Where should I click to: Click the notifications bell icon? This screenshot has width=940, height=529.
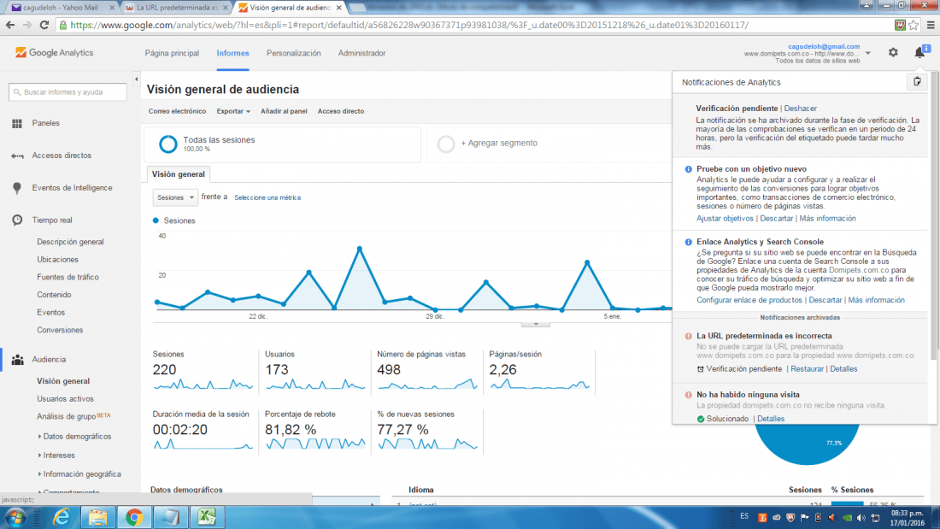click(x=919, y=53)
